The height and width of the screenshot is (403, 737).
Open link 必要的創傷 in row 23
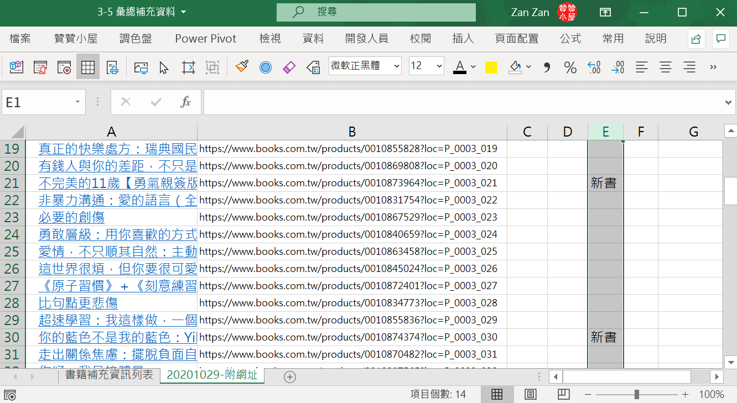tap(71, 217)
